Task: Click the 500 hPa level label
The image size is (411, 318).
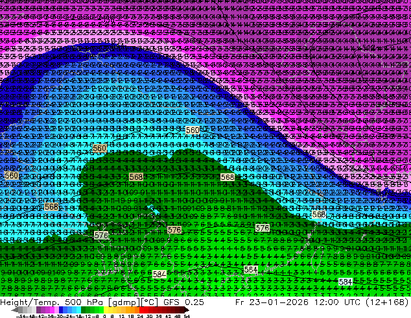Action: (x=85, y=302)
